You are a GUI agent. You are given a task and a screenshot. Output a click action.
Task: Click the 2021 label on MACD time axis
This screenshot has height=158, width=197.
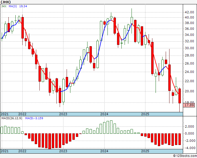pyautogui.click(x=5, y=151)
